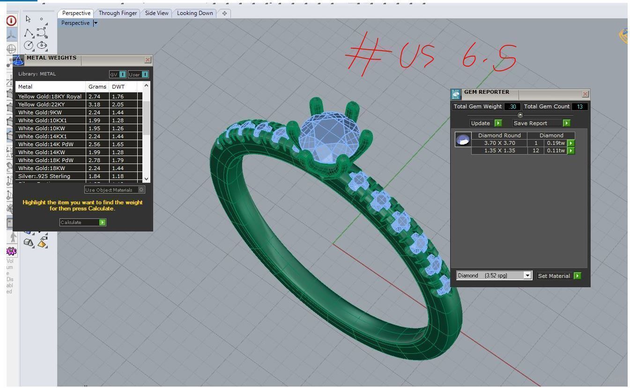Click the 3.70 X 3.70 gem size cell

(x=499, y=143)
